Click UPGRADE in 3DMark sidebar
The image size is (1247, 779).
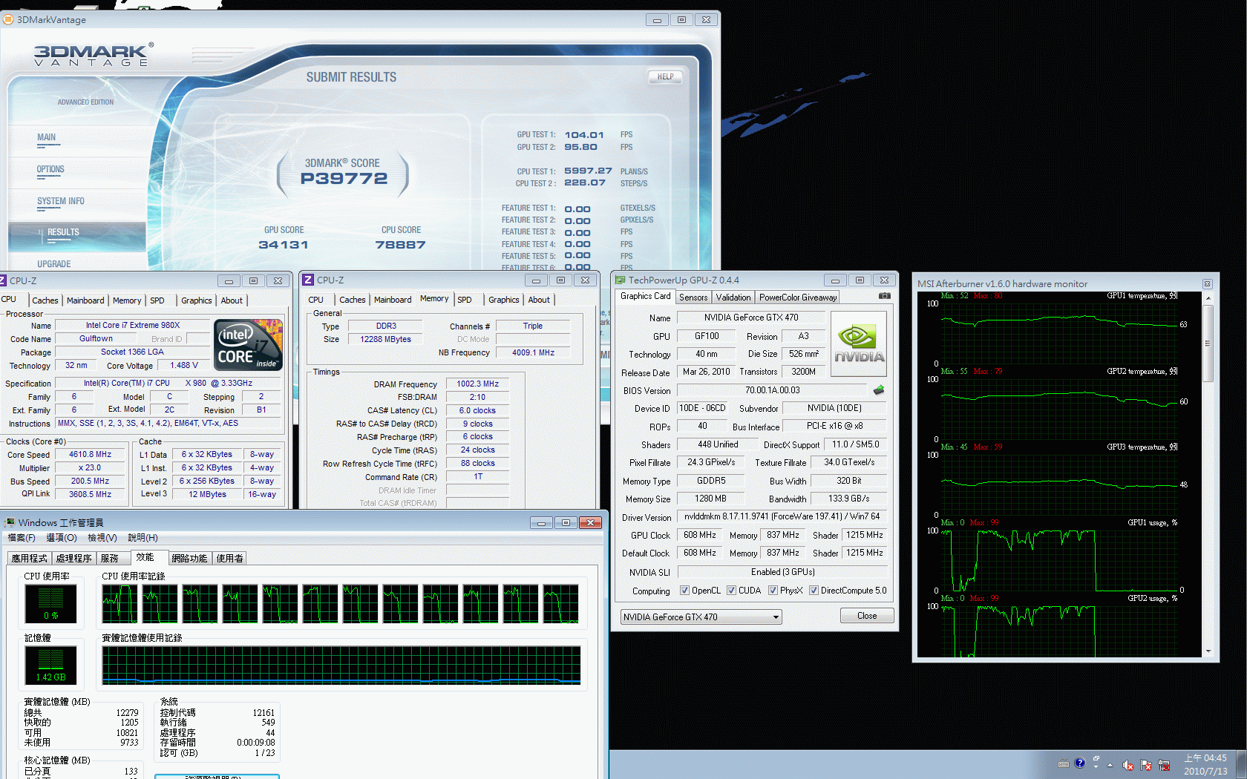pyautogui.click(x=54, y=264)
